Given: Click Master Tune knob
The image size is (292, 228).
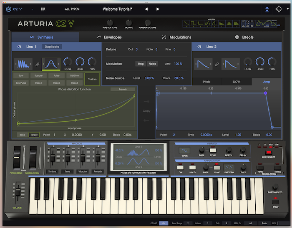Looking at the screenshot, I should pyautogui.click(x=110, y=23).
